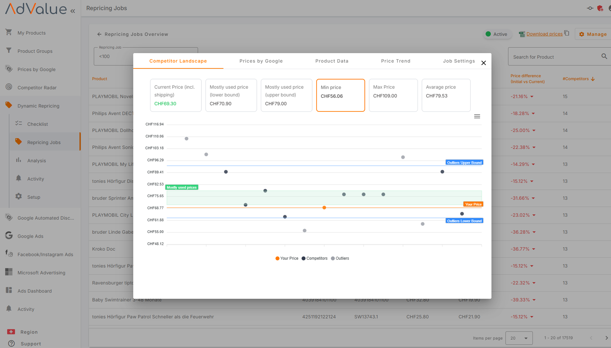This screenshot has width=611, height=348.
Task: Open Setup gear item
Action: pyautogui.click(x=34, y=197)
